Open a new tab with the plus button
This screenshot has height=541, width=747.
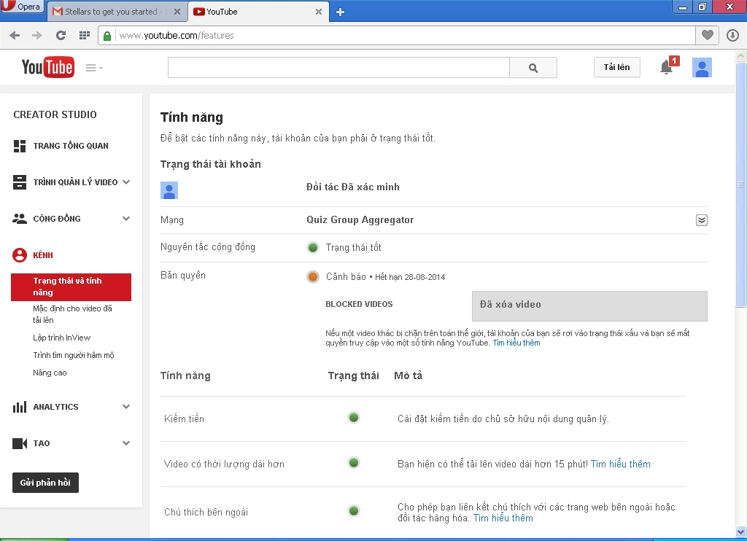[340, 12]
